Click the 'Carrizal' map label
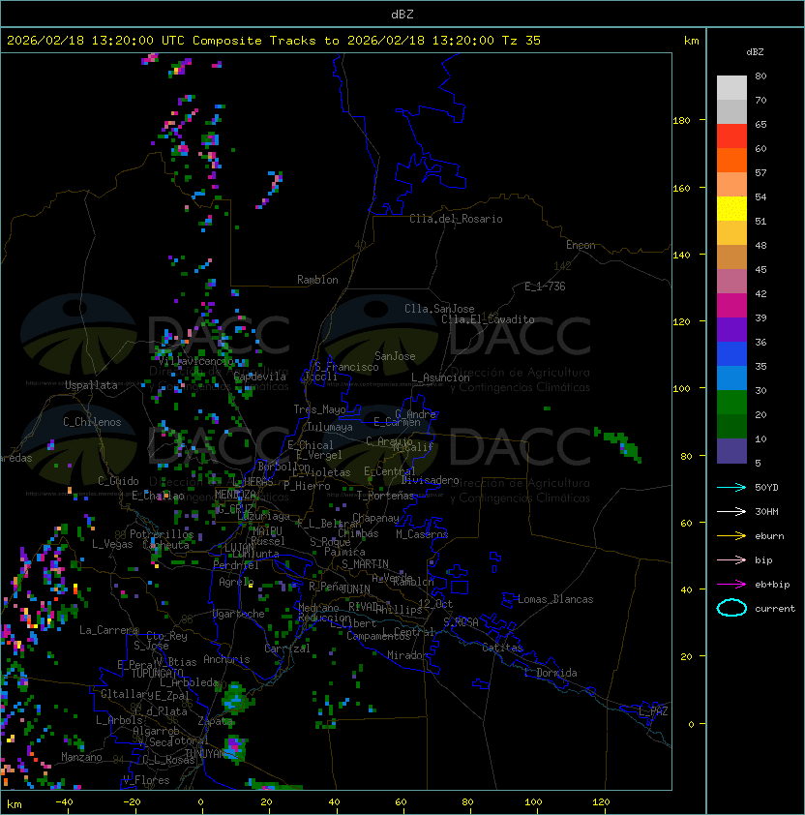This screenshot has width=805, height=815. [287, 649]
